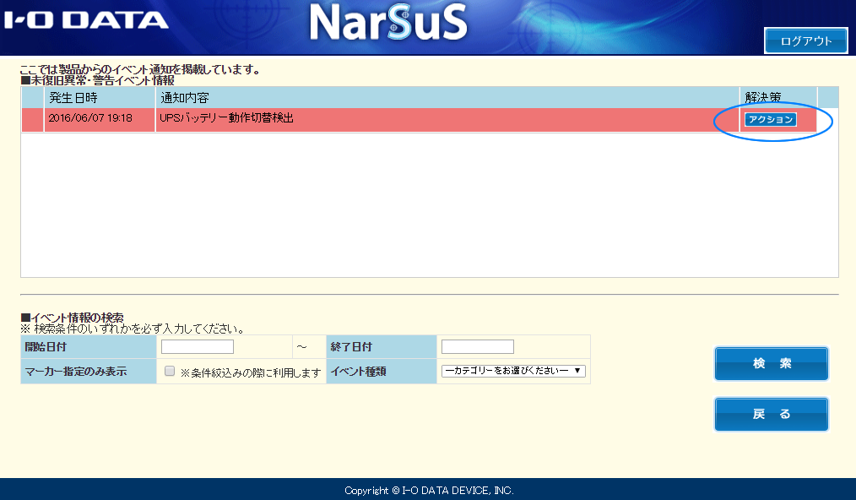The height and width of the screenshot is (500, 856).
Task: Click the NarSuS logo in the header
Action: 388,23
